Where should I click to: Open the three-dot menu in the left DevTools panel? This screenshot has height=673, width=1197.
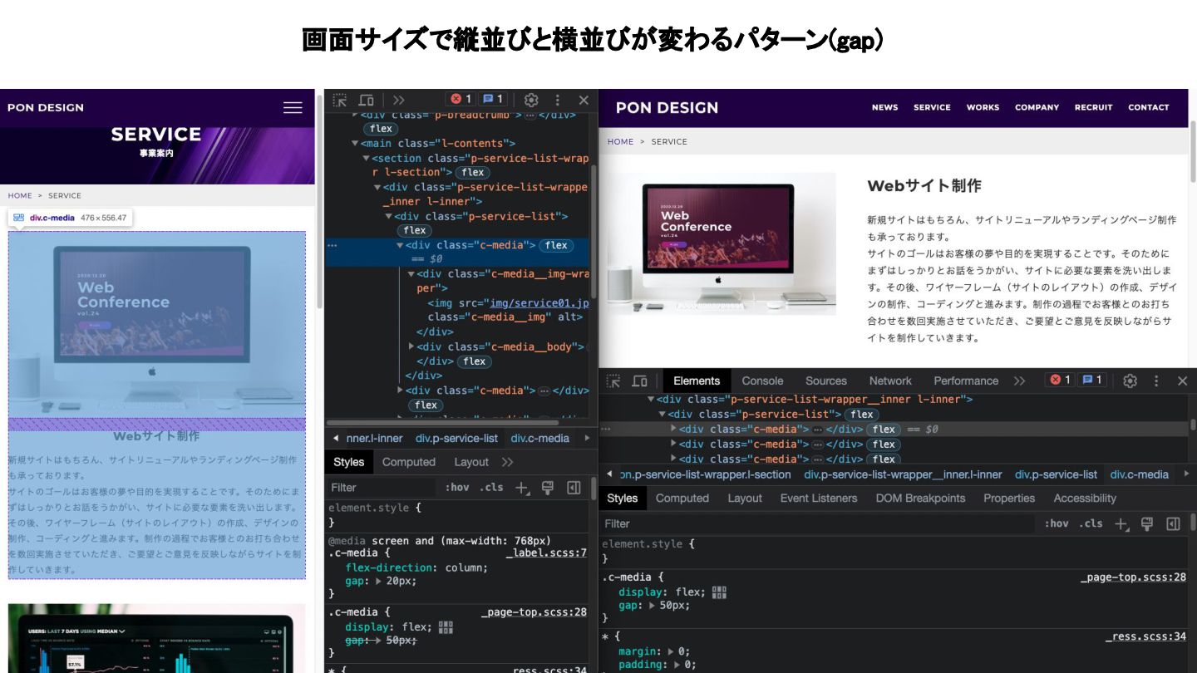[x=558, y=100]
